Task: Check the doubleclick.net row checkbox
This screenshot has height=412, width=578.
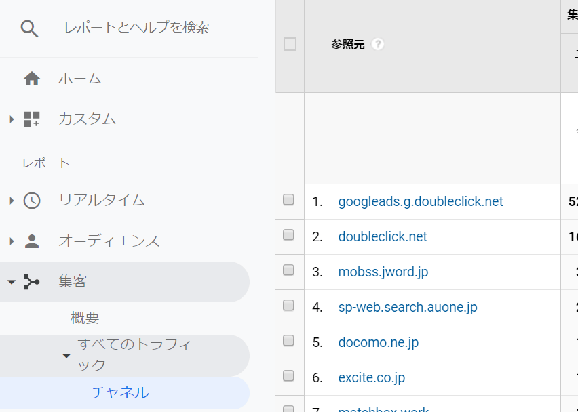Action: 288,235
